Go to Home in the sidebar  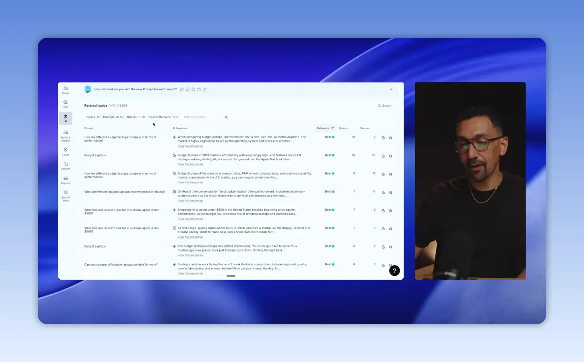pos(66,90)
